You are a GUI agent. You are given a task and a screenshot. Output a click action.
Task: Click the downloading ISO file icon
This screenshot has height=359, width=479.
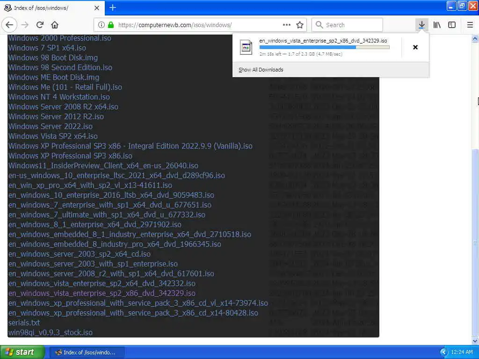point(246,47)
